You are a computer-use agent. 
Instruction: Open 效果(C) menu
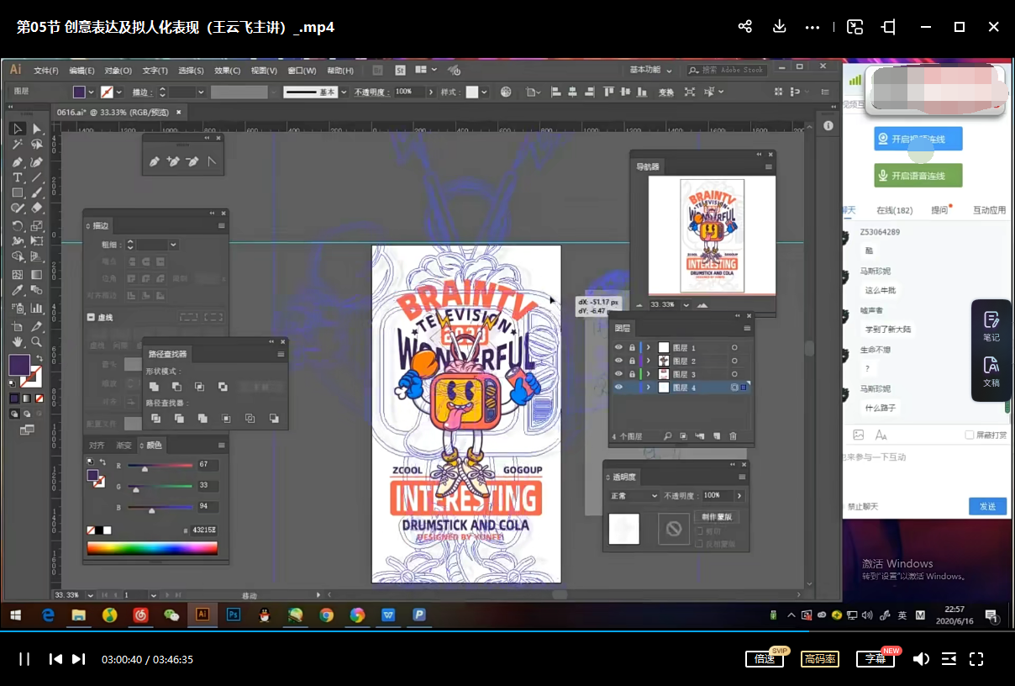pos(228,71)
